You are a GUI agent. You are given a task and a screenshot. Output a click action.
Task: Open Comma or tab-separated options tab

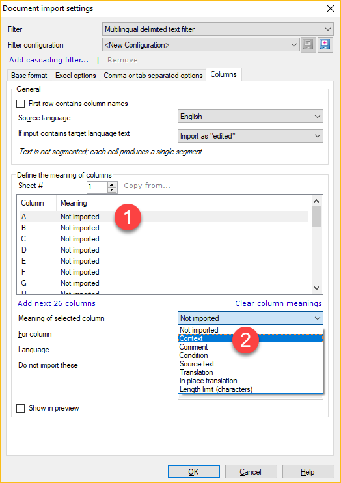tap(153, 76)
